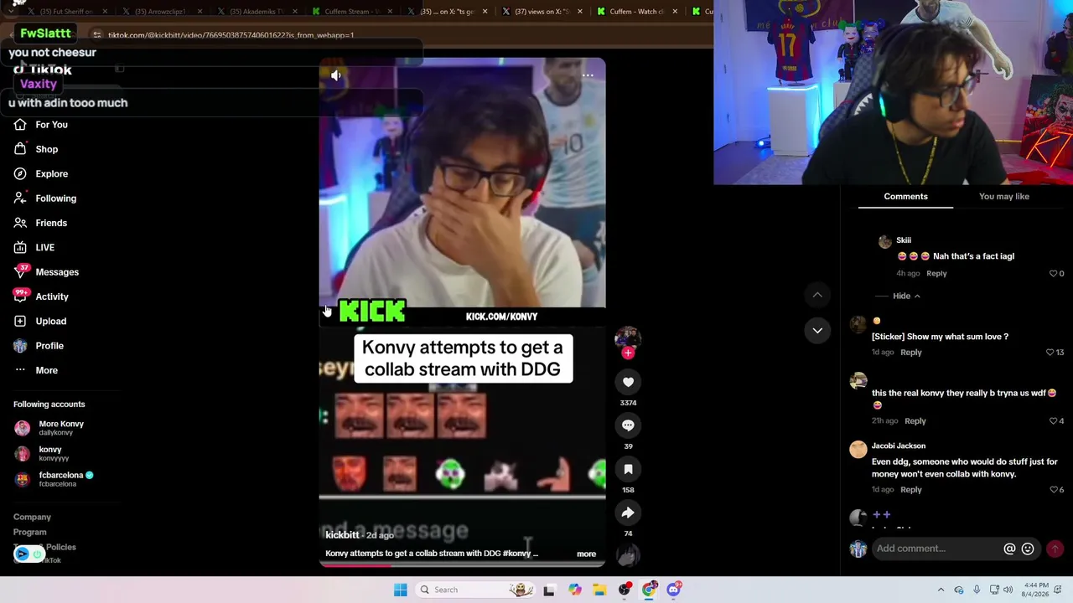
Task: Like Skiii's comment
Action: 1054,274
